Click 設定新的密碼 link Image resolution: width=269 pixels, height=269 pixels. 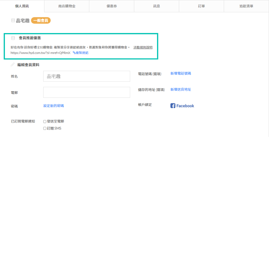54,106
